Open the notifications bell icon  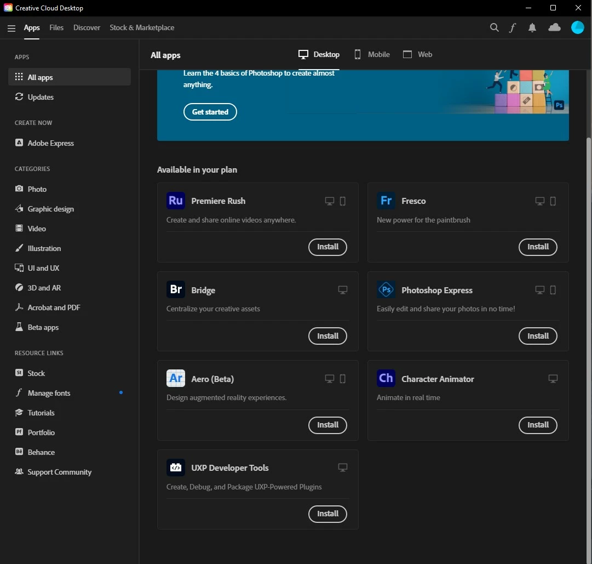tap(532, 27)
